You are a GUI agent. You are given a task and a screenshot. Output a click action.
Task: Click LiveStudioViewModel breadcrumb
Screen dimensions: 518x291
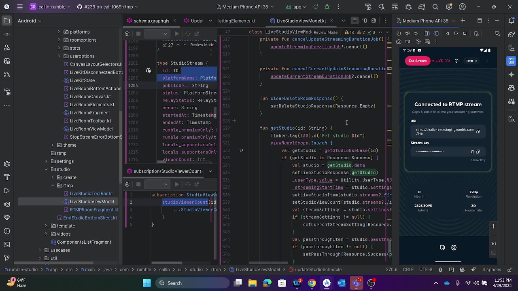pos(255,270)
